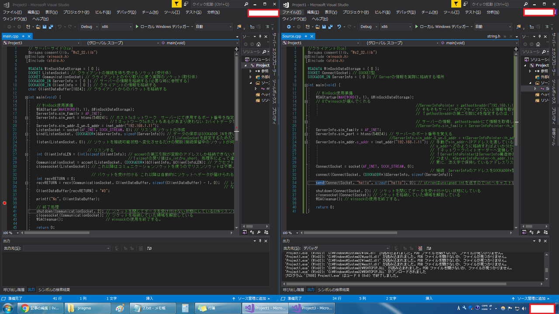Click feedback icon in Project1 title bar
The height and width of the screenshot is (314, 559).
coord(465,4)
